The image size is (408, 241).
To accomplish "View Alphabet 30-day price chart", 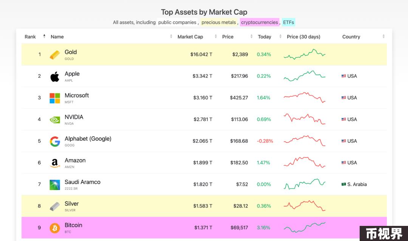I will 304,141.
